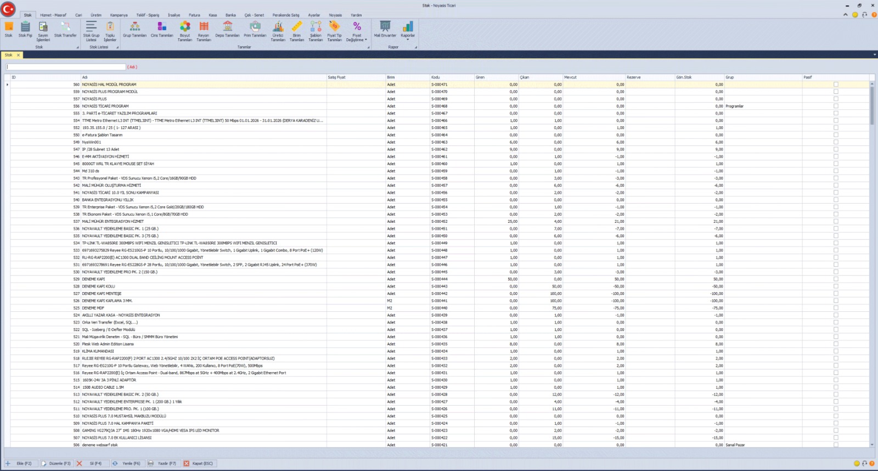Click the help icon in the bottom status bar
Viewport: 878px width, 471px height.
coord(873,464)
